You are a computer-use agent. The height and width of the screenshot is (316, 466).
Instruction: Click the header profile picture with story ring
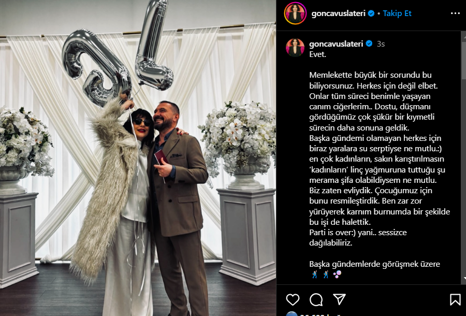tap(295, 13)
